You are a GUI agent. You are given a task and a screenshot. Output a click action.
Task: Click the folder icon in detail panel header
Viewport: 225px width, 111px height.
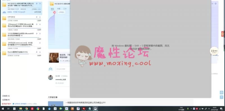[52, 4]
